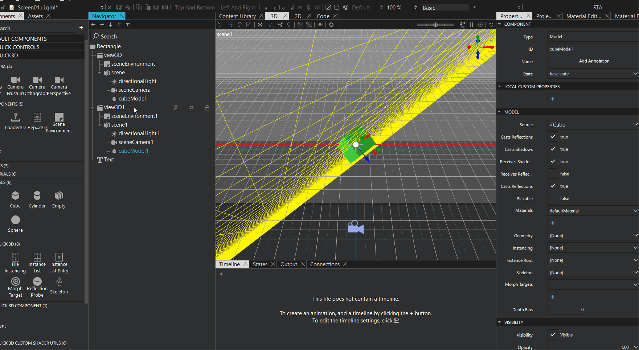
Task: Collapse the scene1 tree node
Action: pyautogui.click(x=100, y=125)
